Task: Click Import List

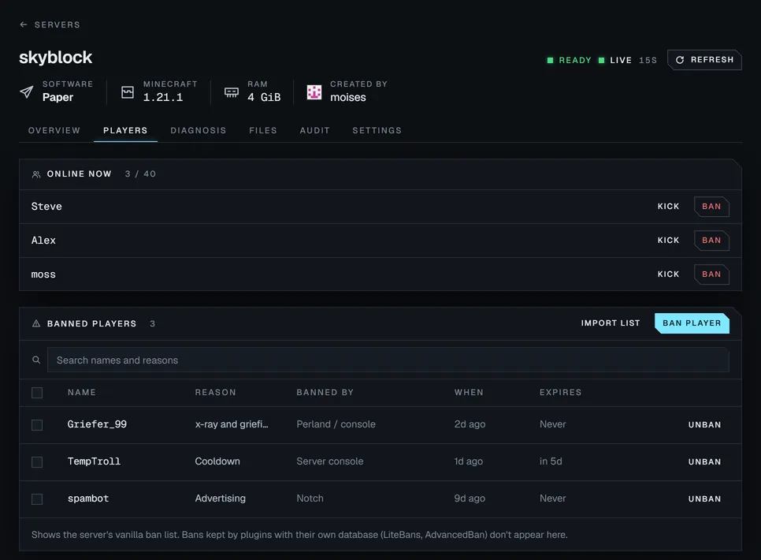Action: coord(611,323)
